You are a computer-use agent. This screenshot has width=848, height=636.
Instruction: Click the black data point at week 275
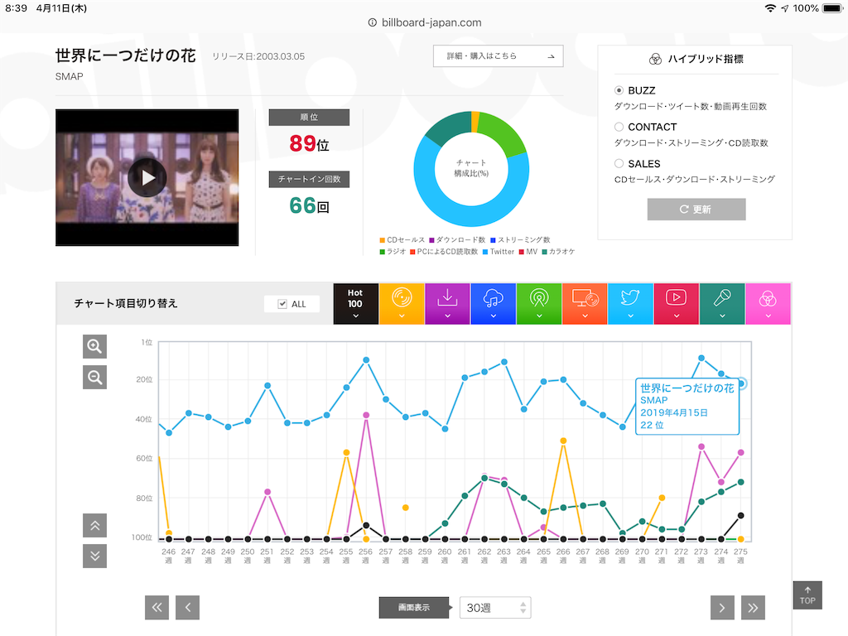(740, 515)
